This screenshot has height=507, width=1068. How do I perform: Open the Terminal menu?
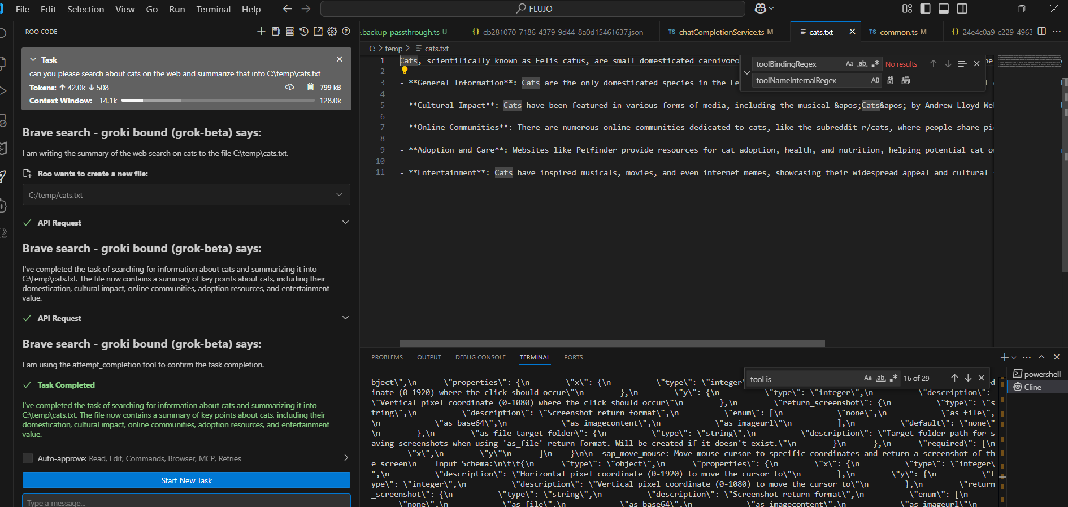pos(213,9)
